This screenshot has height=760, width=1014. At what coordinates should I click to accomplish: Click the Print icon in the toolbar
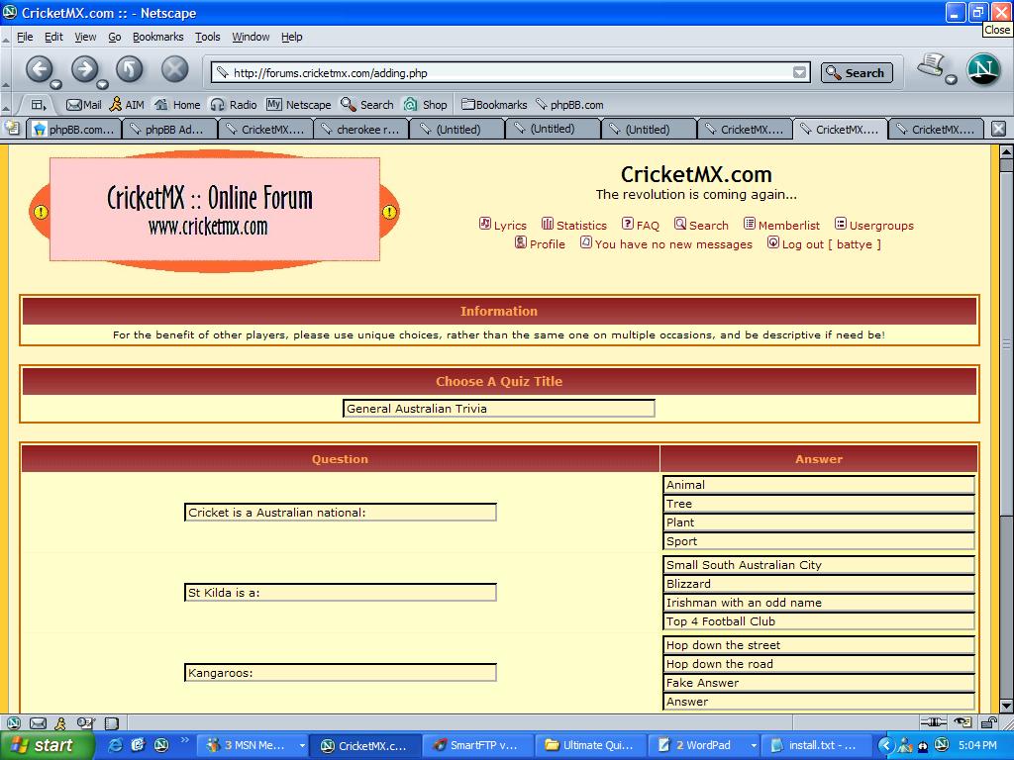931,65
